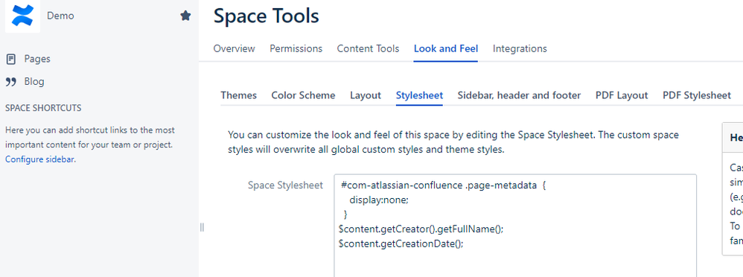Viewport: 743px width, 277px height.
Task: Open Blog in the sidebar
Action: coord(34,82)
